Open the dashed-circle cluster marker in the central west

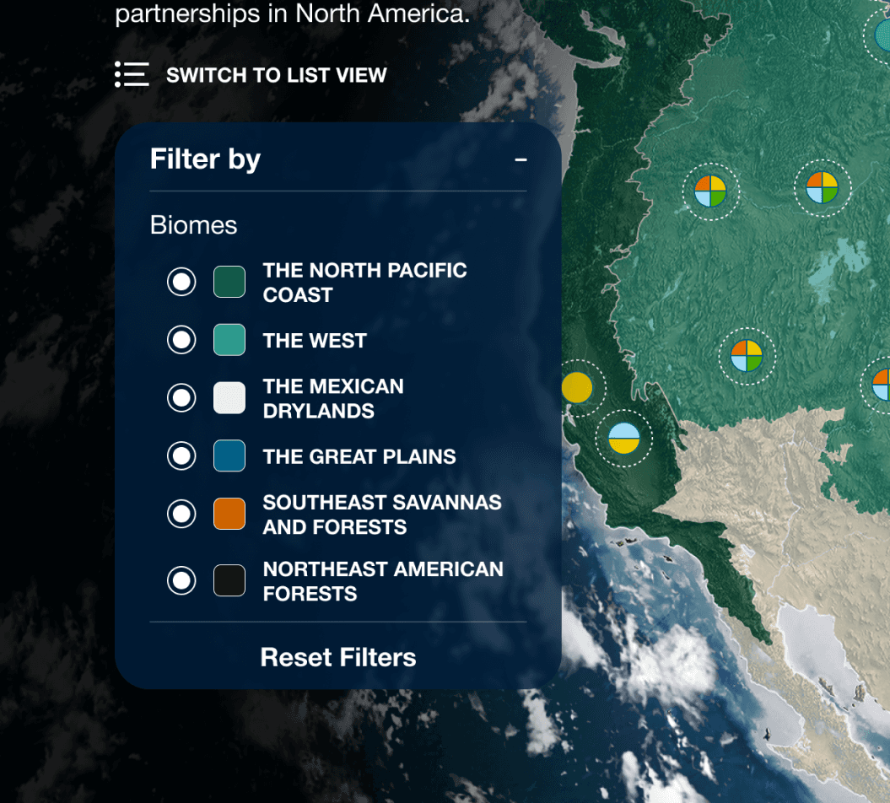[x=747, y=354]
